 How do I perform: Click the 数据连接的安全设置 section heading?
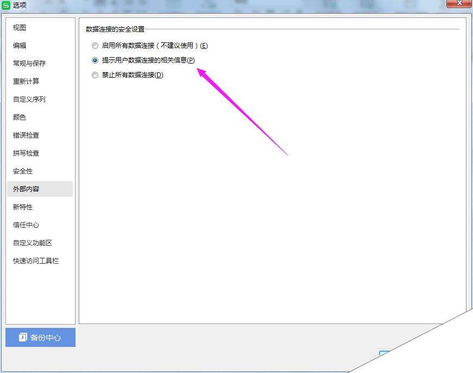115,29
